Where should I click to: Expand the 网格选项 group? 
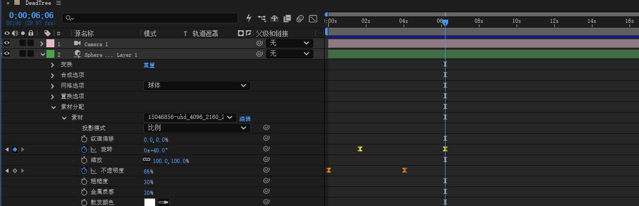(53, 85)
